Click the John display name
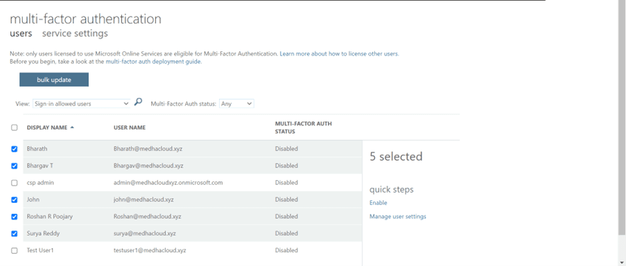 (x=33, y=199)
